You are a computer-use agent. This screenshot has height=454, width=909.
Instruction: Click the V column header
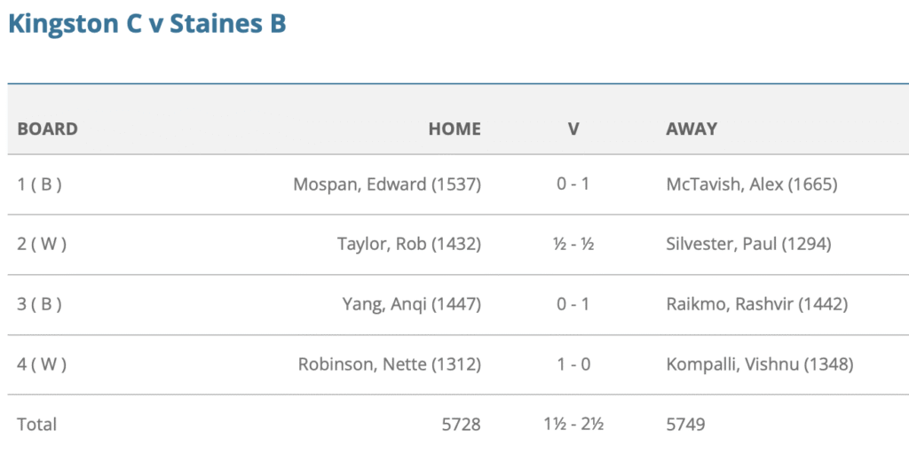click(x=573, y=129)
